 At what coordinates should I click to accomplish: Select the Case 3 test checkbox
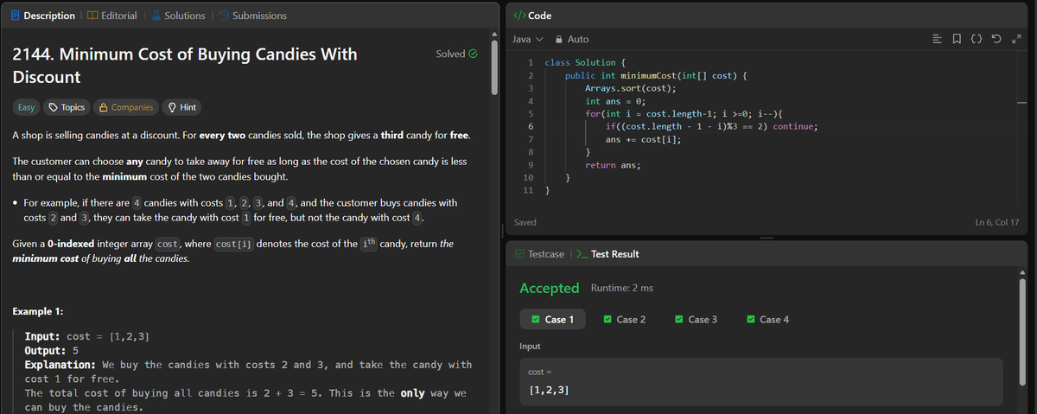679,320
